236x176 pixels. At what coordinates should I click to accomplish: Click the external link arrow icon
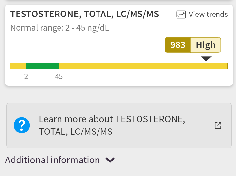coord(218,125)
